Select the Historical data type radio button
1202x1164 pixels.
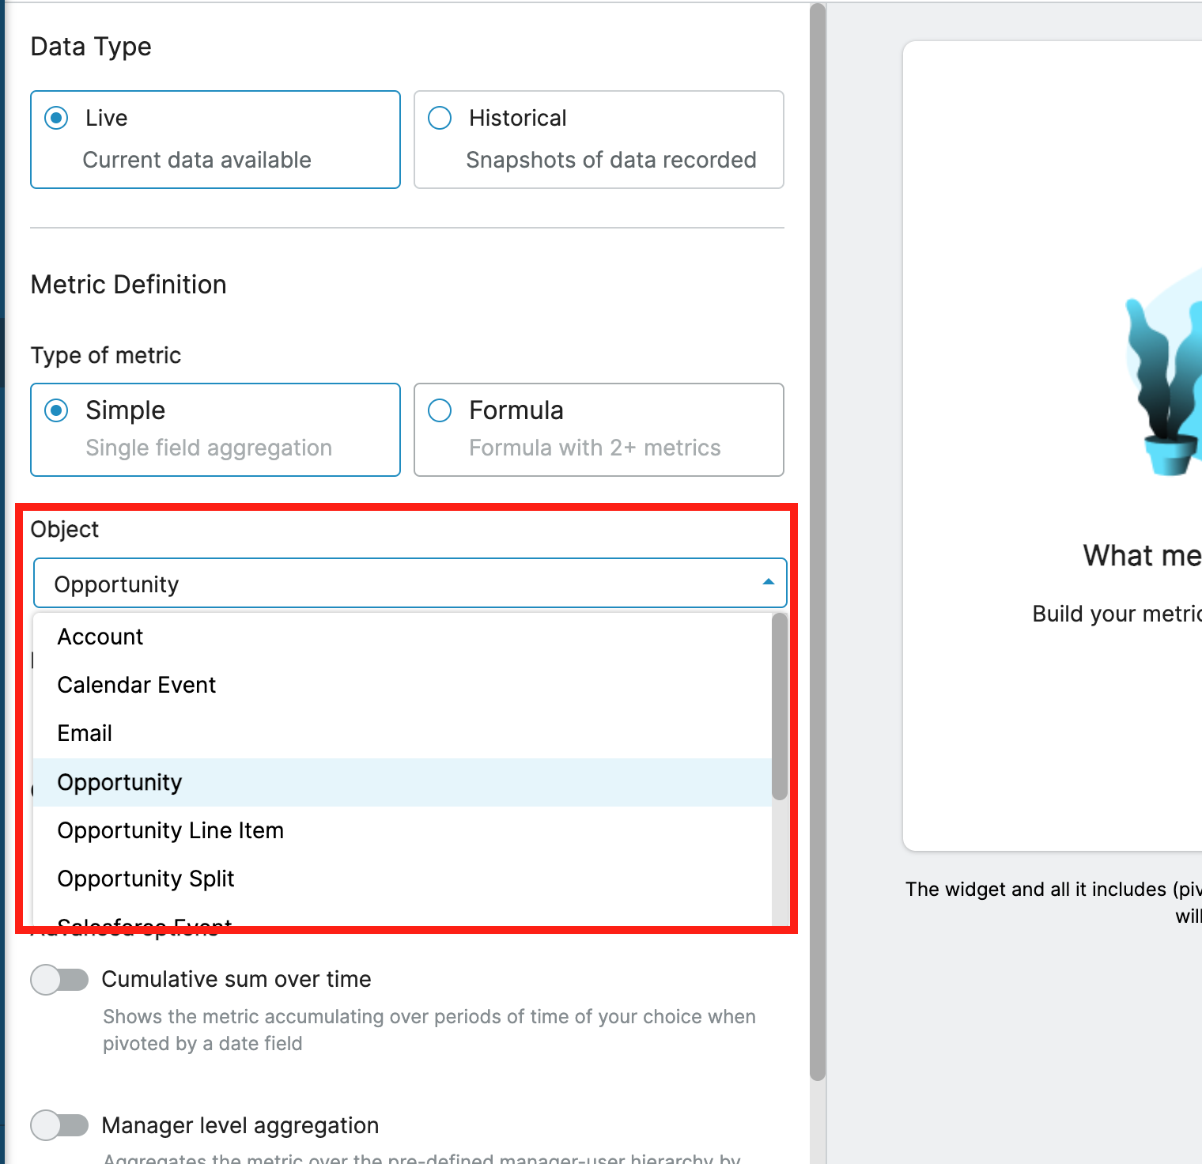click(x=440, y=118)
